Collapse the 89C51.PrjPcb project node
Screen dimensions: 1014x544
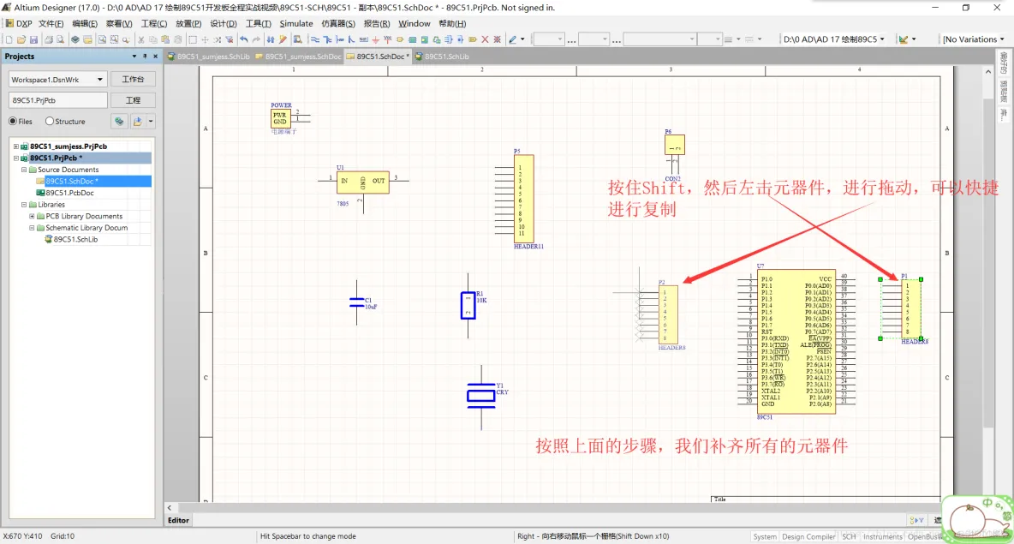click(x=16, y=158)
